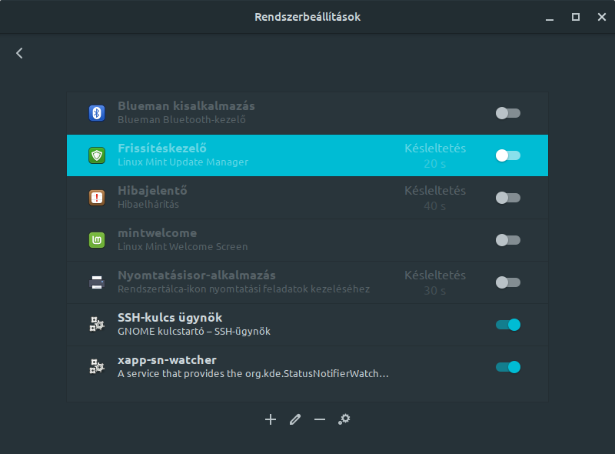Turn on the Hibajelentő switch
The width and height of the screenshot is (615, 454).
(508, 198)
